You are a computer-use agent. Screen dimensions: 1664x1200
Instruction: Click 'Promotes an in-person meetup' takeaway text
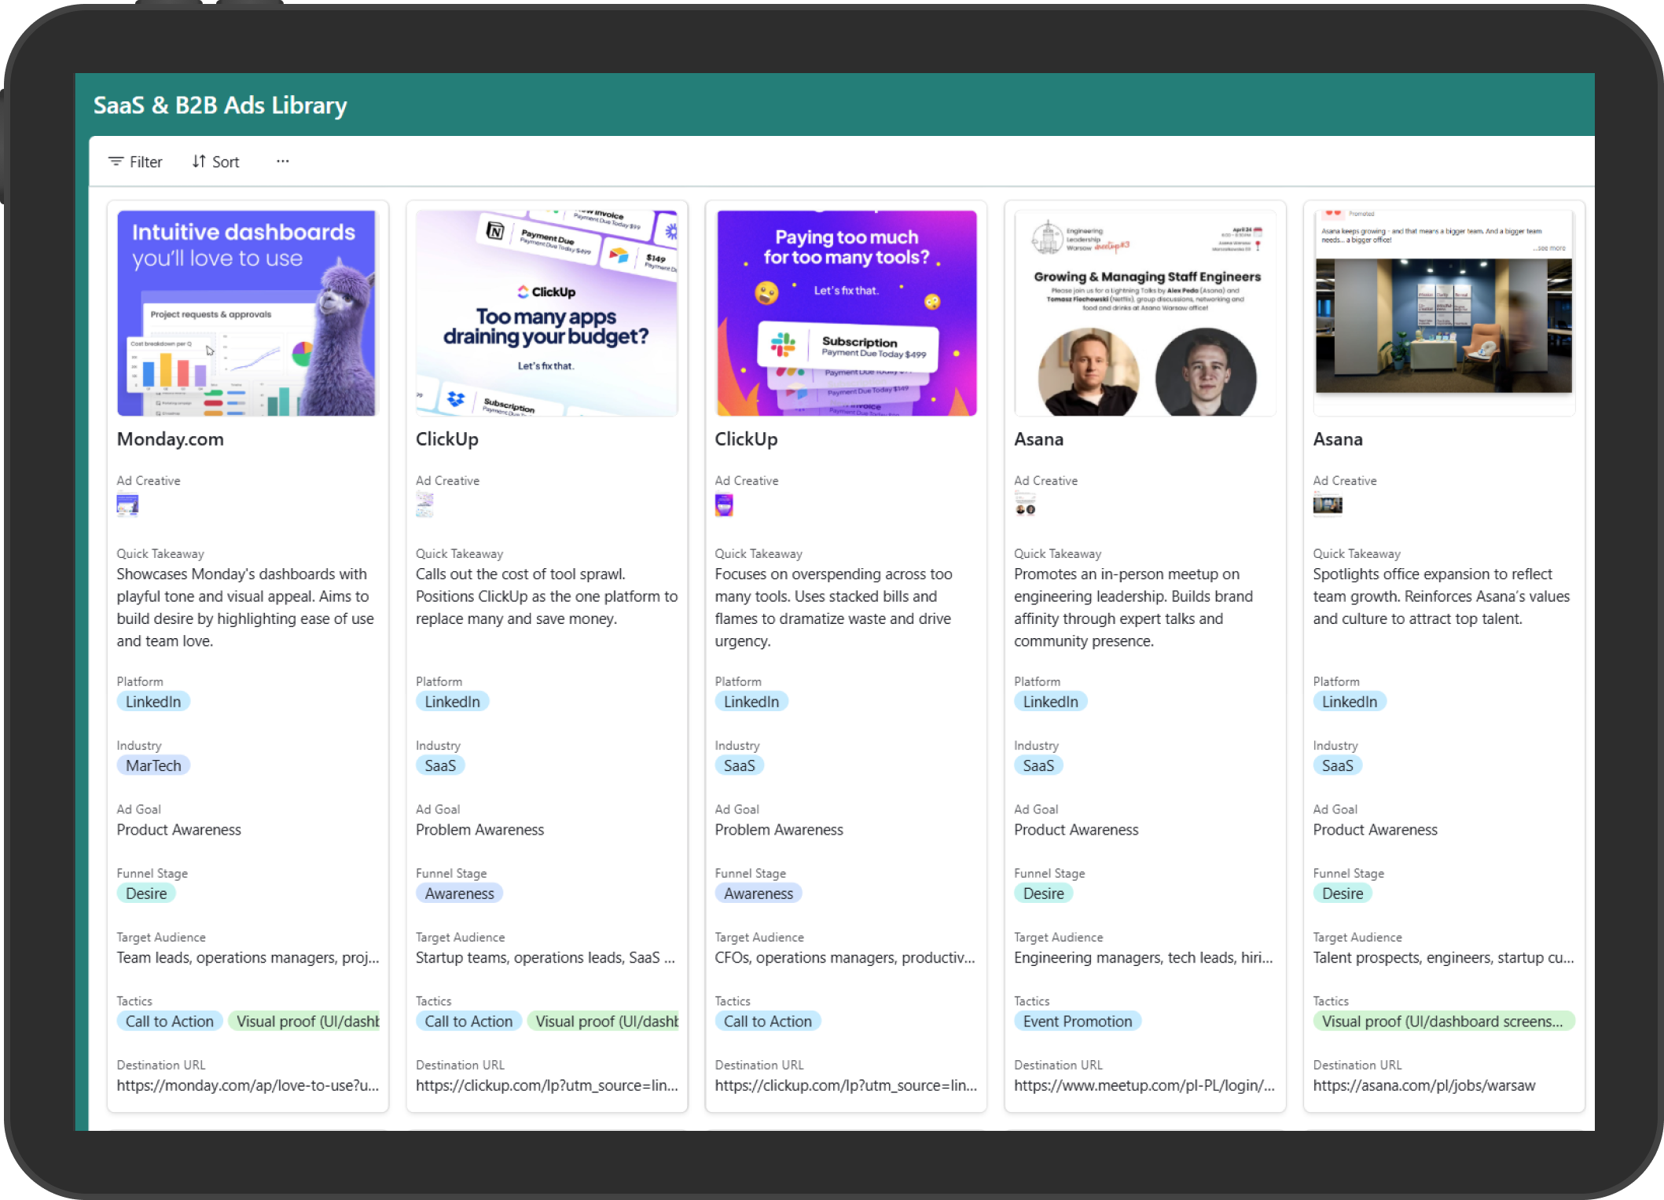1133,607
